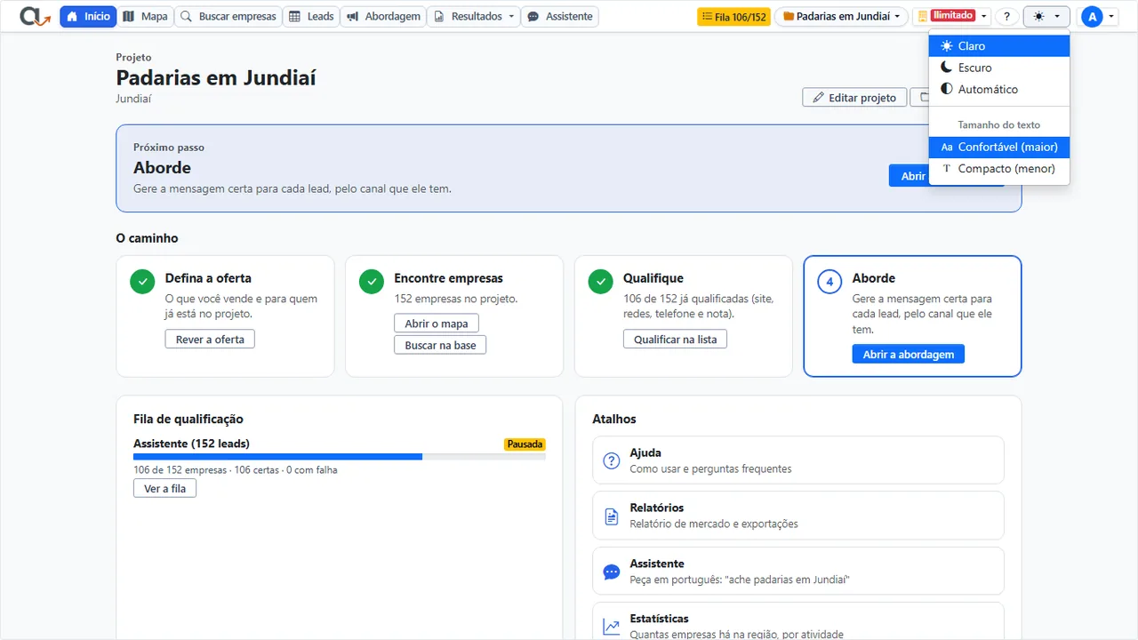Click the green check on Qualifique
Screen dimensions: 1138x640
(x=601, y=282)
